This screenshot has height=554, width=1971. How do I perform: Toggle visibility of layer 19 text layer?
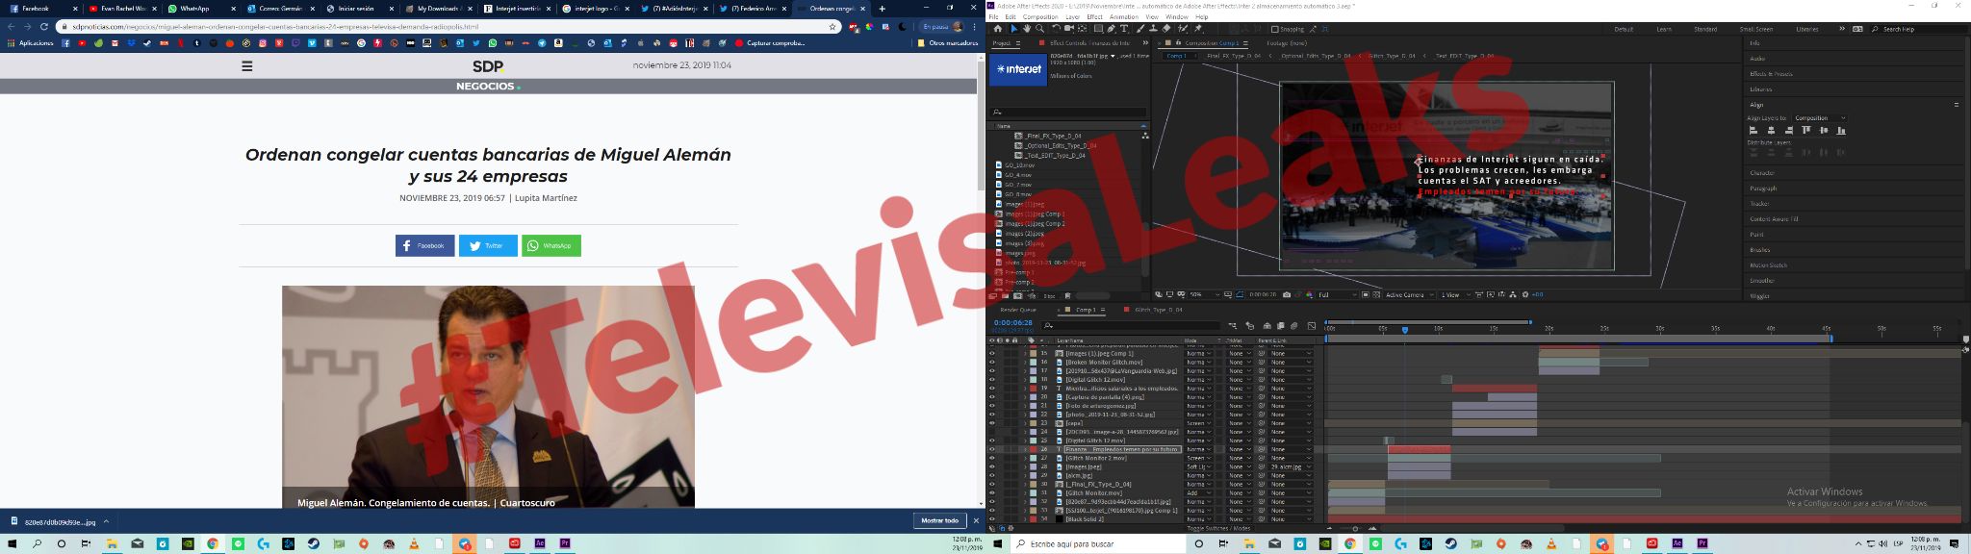pyautogui.click(x=992, y=389)
